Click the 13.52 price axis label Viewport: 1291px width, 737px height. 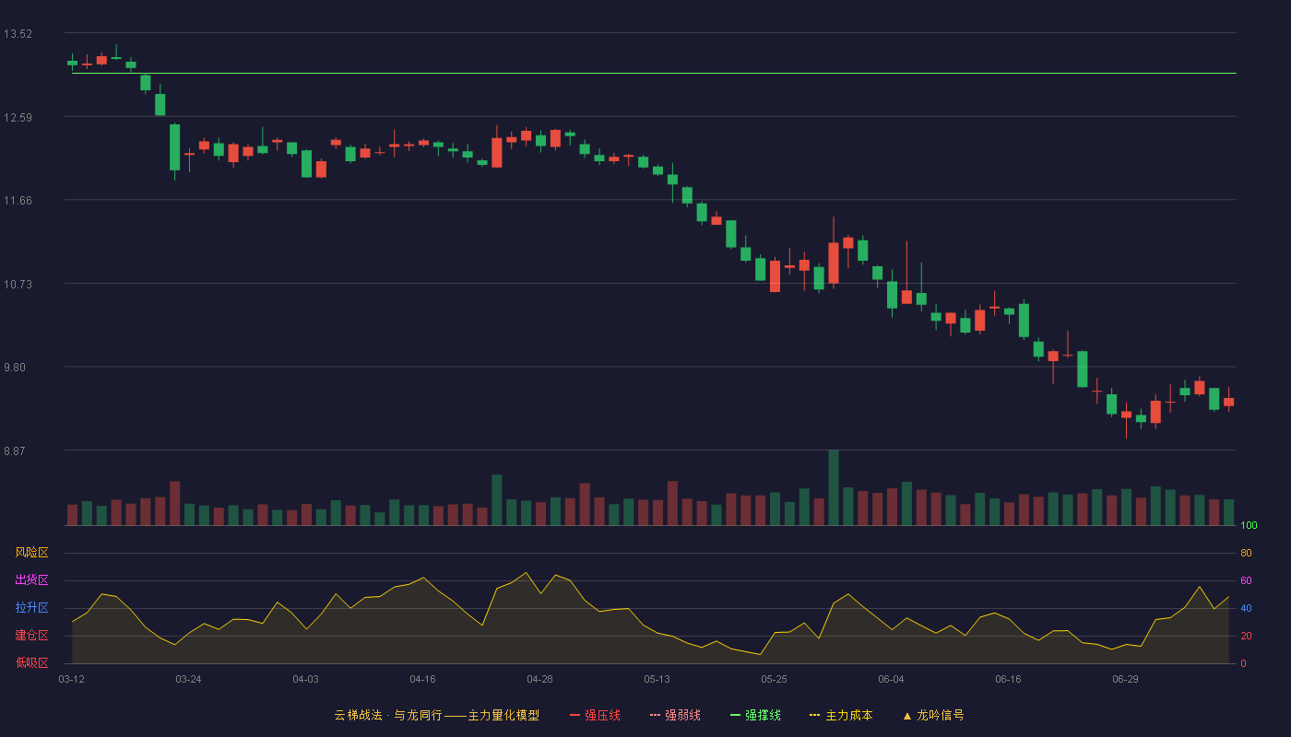18,34
